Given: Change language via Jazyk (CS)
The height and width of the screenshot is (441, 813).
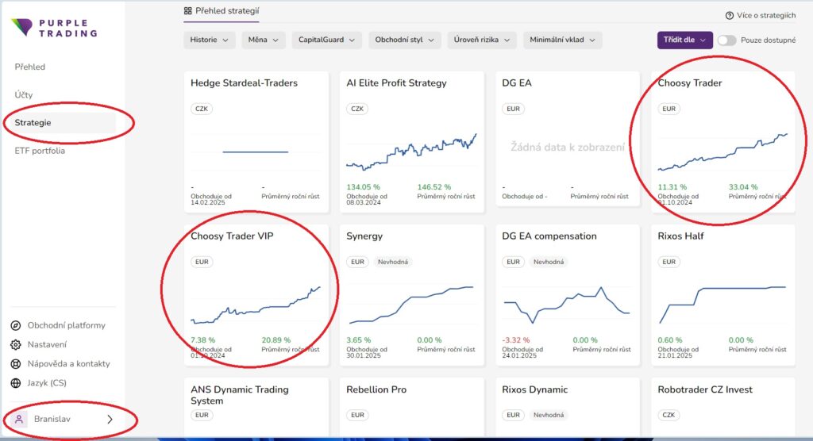Looking at the screenshot, I should click(47, 383).
